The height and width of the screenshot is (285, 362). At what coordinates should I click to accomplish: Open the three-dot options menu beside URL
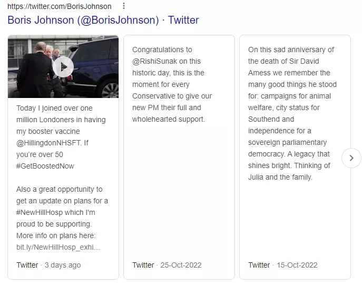124,6
